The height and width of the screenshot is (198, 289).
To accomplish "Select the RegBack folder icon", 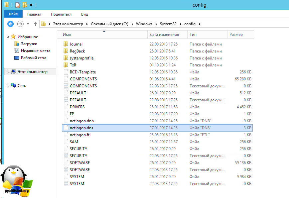I will tap(66, 51).
